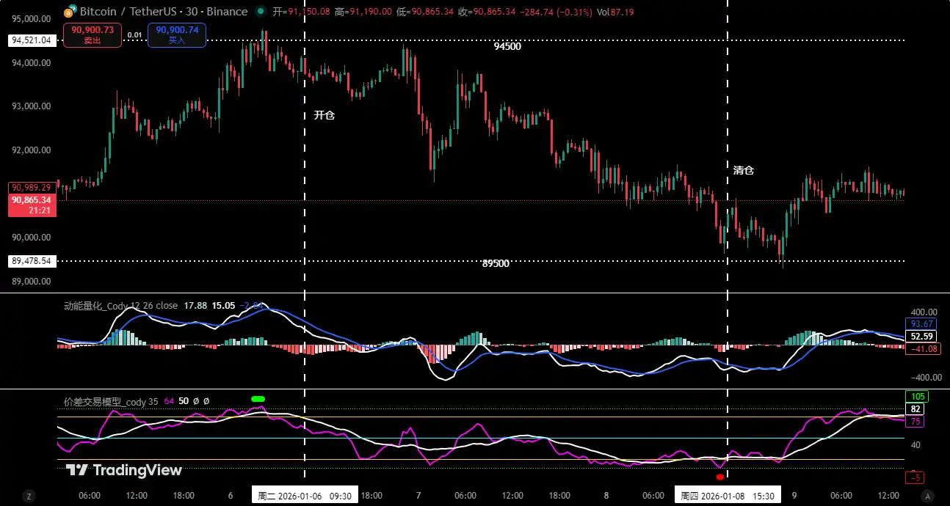Click the 开仓 text annotation
The height and width of the screenshot is (506, 950).
point(324,115)
